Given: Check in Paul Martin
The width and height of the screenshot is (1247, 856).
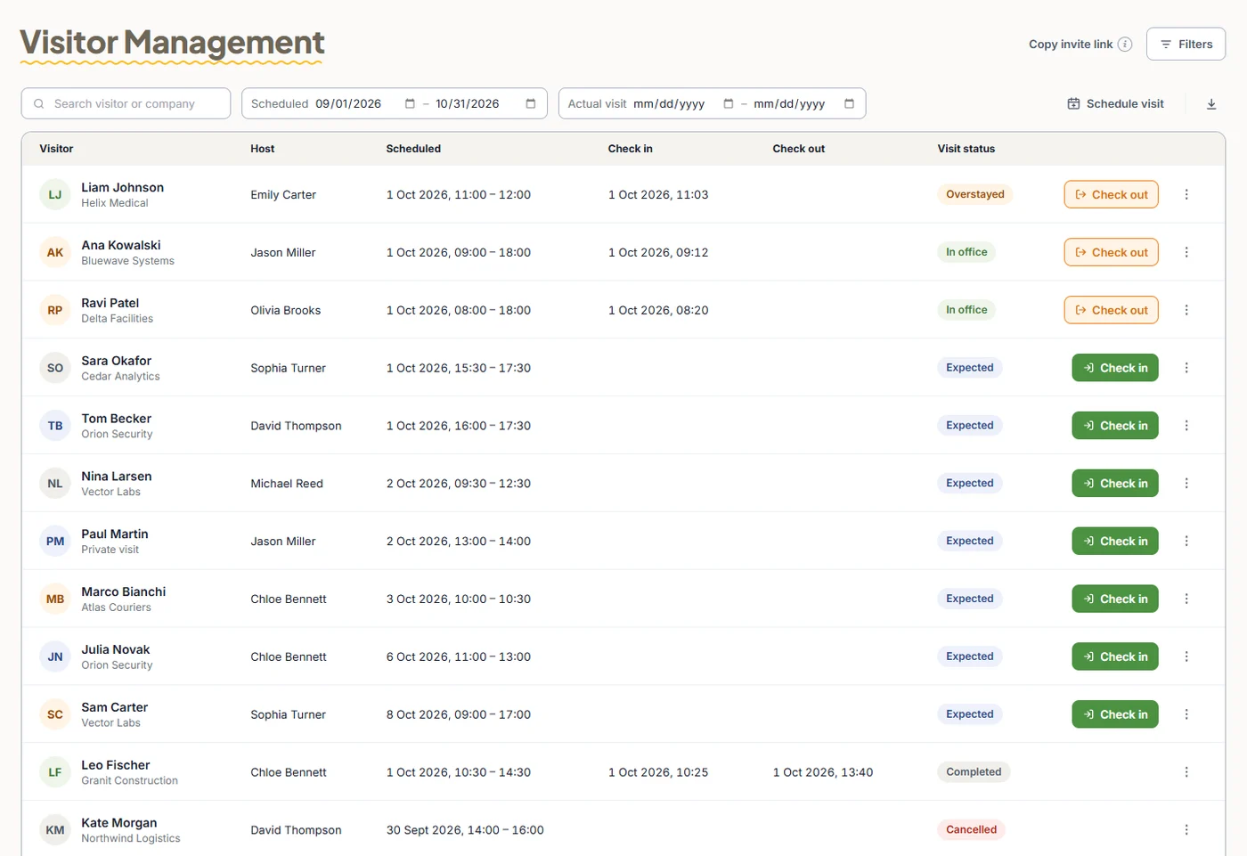Looking at the screenshot, I should pos(1115,541).
